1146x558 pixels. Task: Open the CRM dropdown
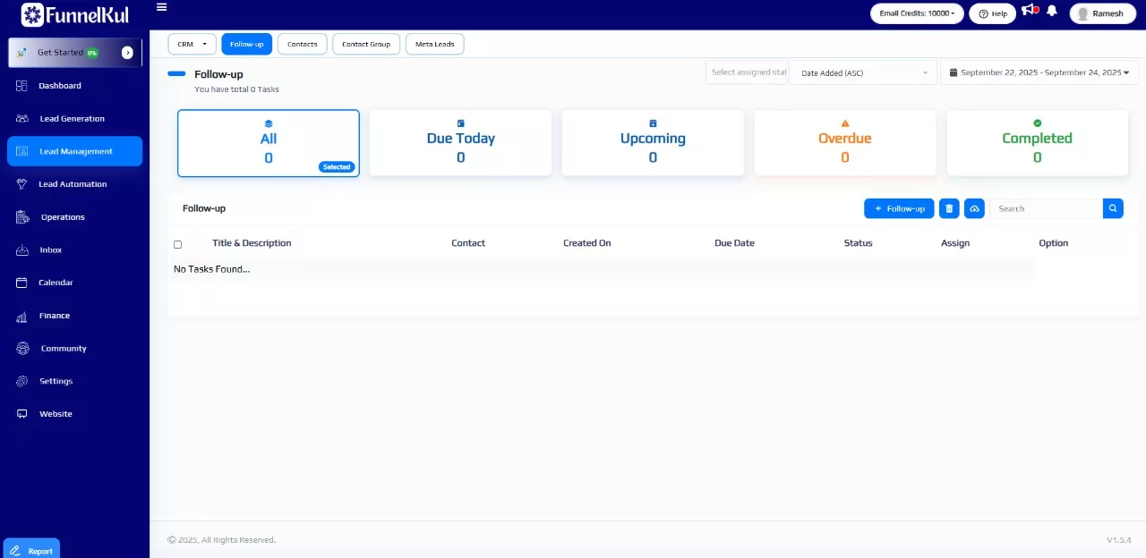192,44
